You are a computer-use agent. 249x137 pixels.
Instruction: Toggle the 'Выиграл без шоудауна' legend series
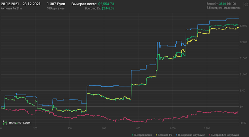pos(224,135)
